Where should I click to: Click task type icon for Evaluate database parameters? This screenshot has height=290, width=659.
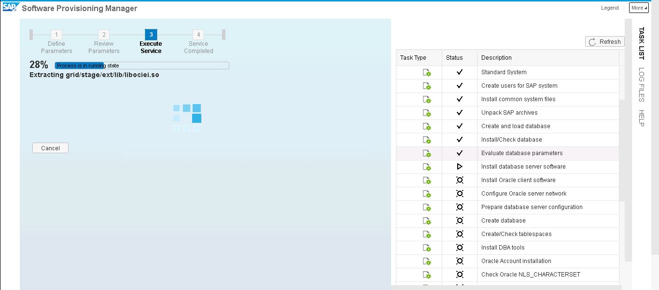427,153
